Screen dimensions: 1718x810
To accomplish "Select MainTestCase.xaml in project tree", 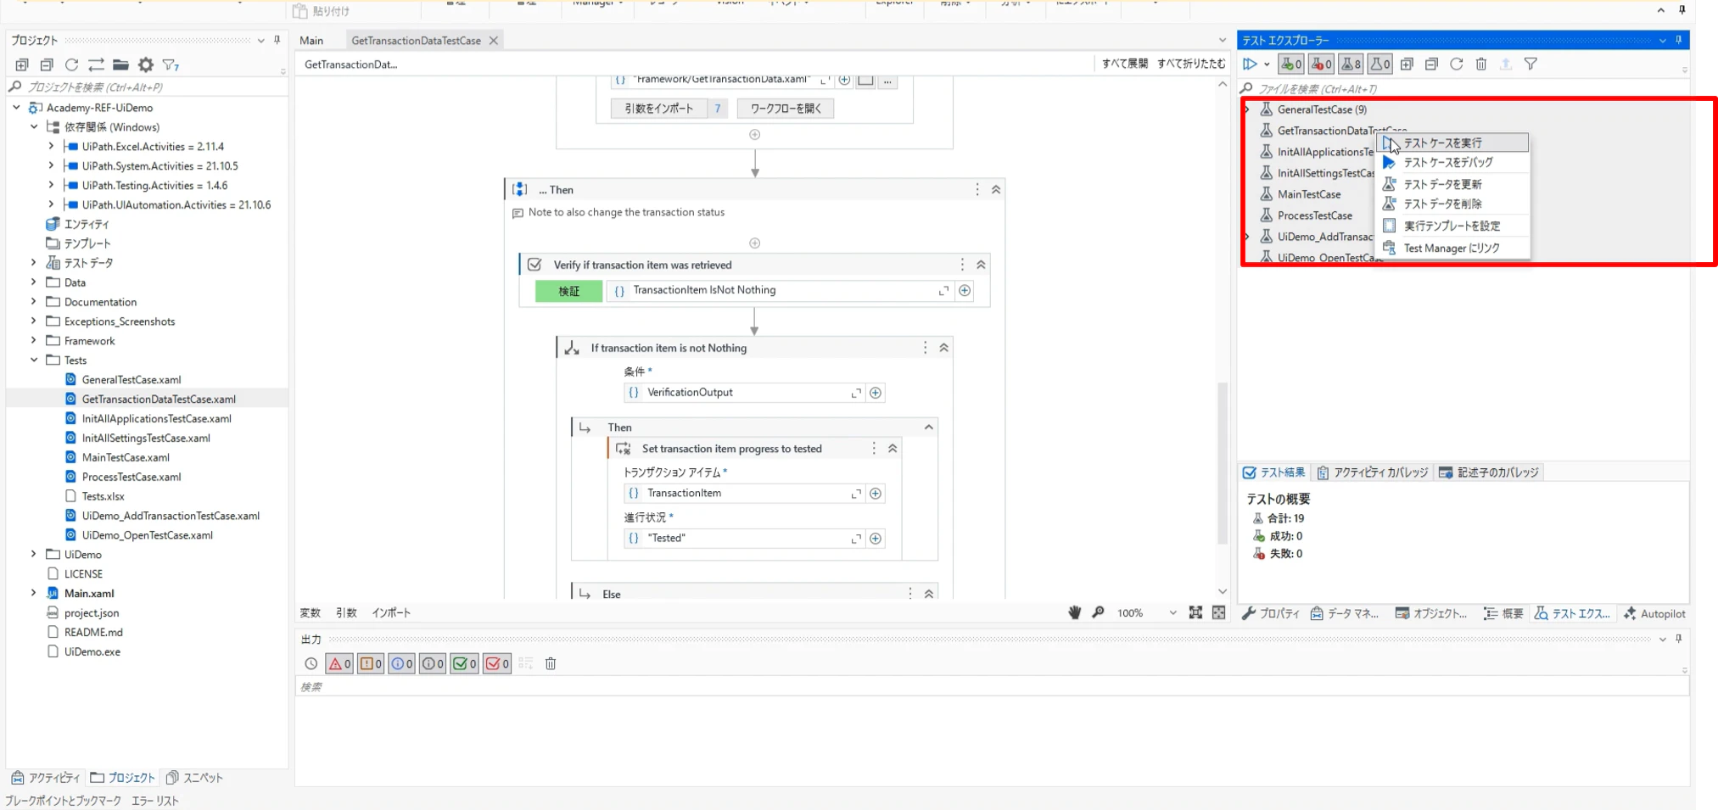I will pyautogui.click(x=126, y=457).
